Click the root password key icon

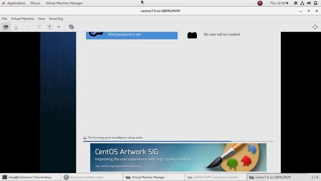[x=96, y=34]
